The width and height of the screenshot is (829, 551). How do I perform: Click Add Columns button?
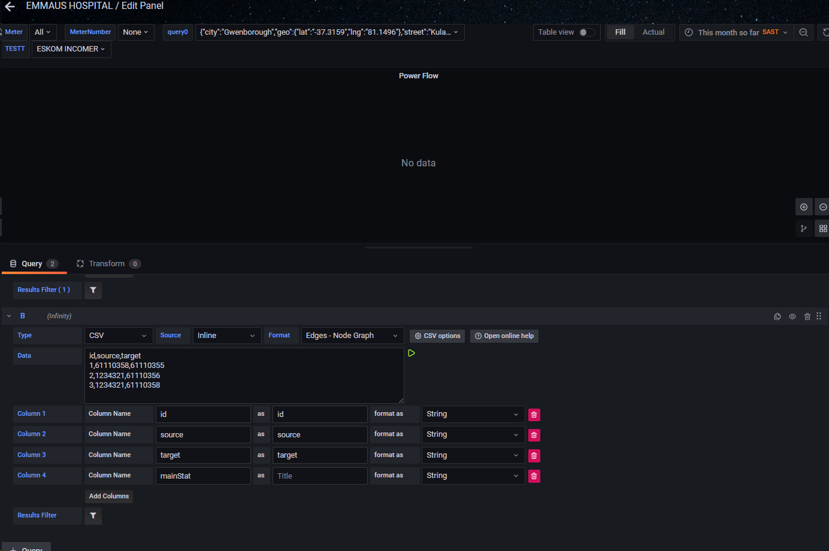coord(109,497)
